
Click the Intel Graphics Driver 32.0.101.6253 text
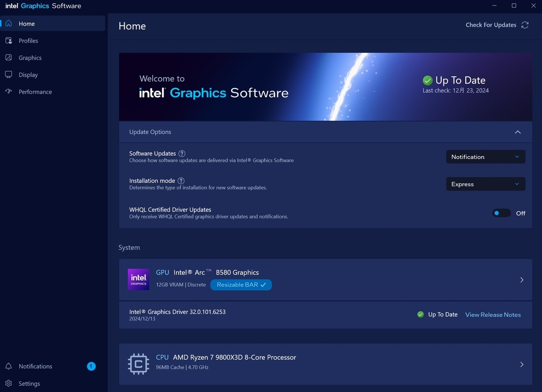coord(178,312)
